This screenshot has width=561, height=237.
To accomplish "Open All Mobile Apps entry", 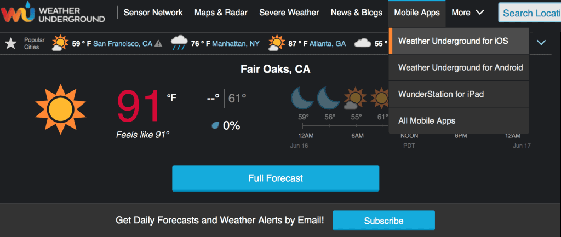I will (x=459, y=121).
